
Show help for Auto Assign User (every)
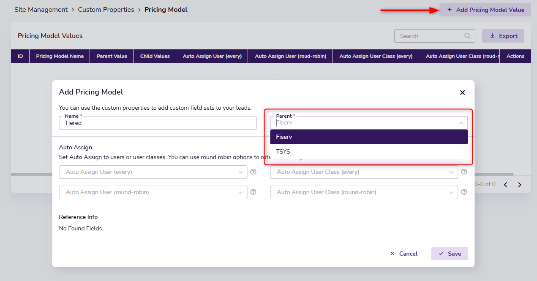(254, 172)
